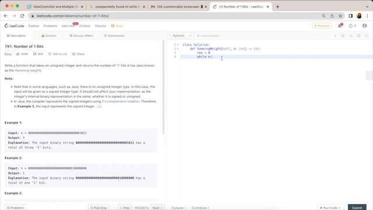Screen dimensions: 373x210
Task: Click the LeetCode logo
Action: (15, 26)
